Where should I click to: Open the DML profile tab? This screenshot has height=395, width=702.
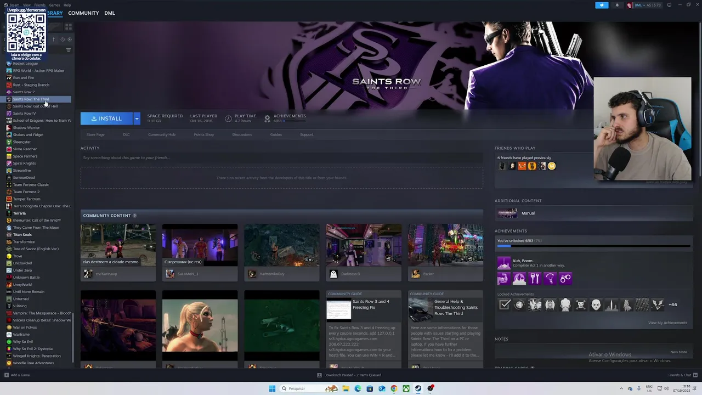[110, 13]
